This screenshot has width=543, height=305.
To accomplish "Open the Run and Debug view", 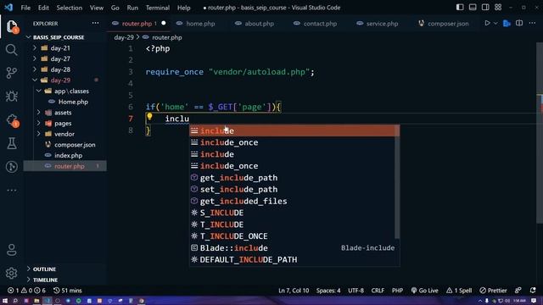I will click(11, 96).
